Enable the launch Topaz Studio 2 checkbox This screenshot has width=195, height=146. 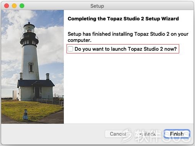click(x=70, y=49)
